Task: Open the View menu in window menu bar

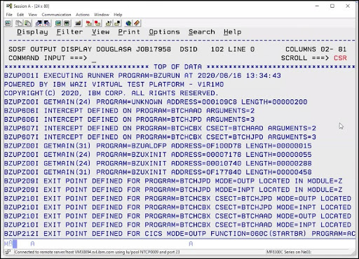Action: tap(33, 15)
